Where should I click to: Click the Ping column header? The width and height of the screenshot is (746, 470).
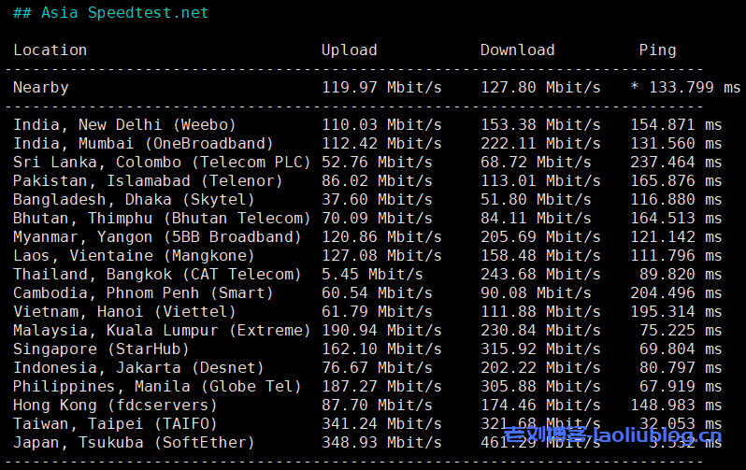657,50
